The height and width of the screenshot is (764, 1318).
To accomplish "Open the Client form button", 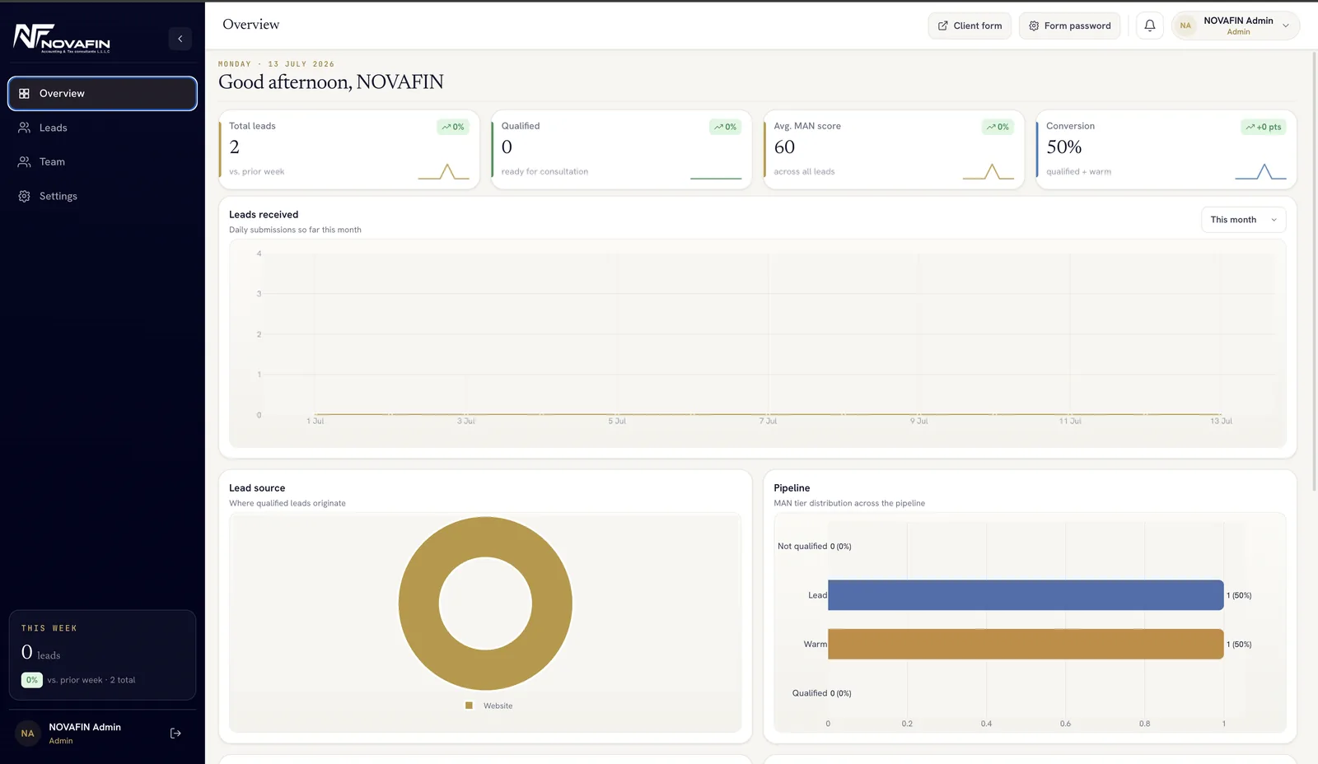I will pos(970,26).
